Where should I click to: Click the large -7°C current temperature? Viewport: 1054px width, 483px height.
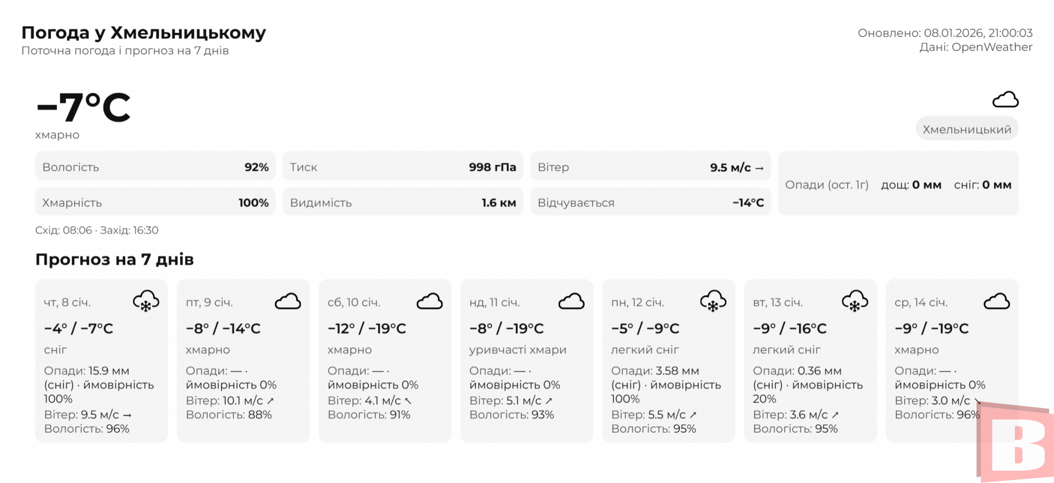click(x=83, y=108)
